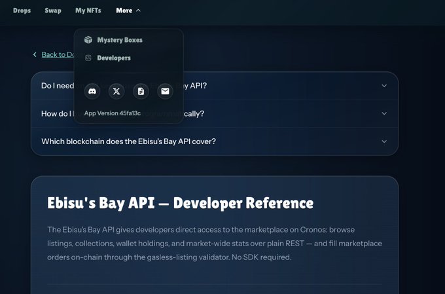Click the back chevron beside Back to Docs
445x294 pixels.
(x=35, y=54)
